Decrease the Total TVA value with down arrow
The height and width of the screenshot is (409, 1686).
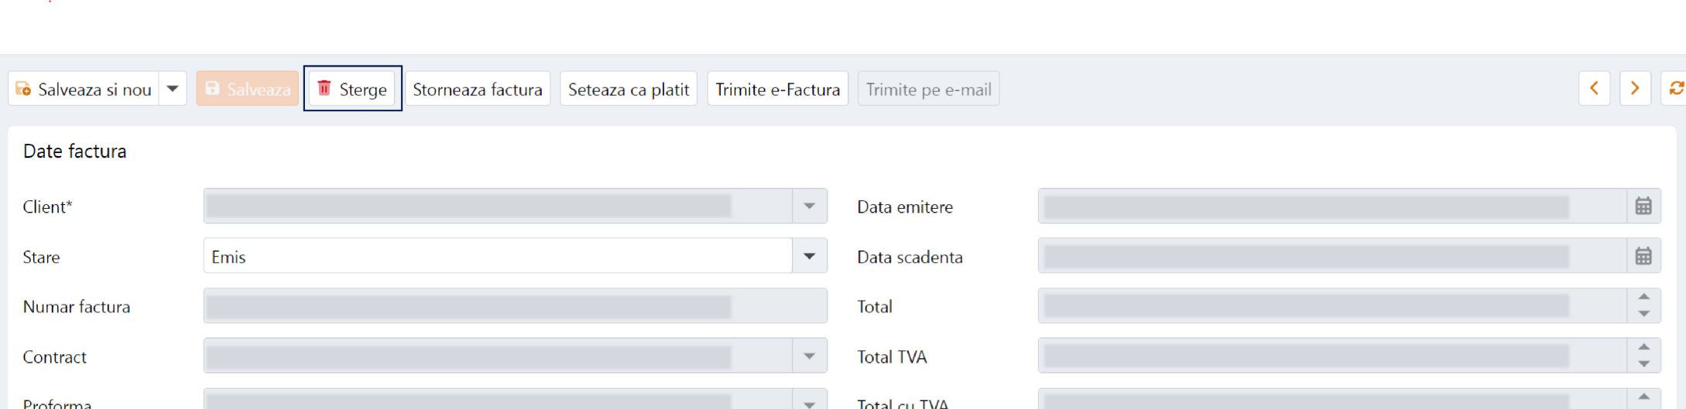pos(1643,364)
